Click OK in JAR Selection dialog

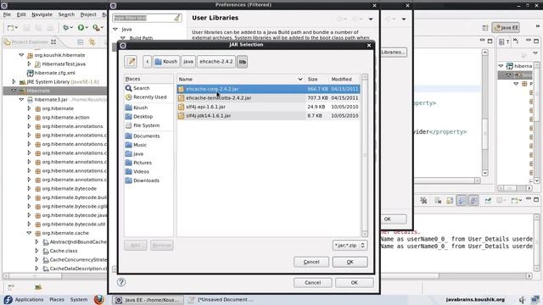click(350, 262)
